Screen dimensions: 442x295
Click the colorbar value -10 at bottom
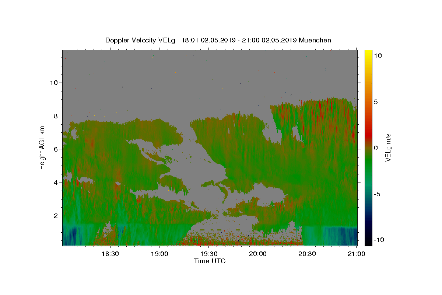pyautogui.click(x=379, y=240)
